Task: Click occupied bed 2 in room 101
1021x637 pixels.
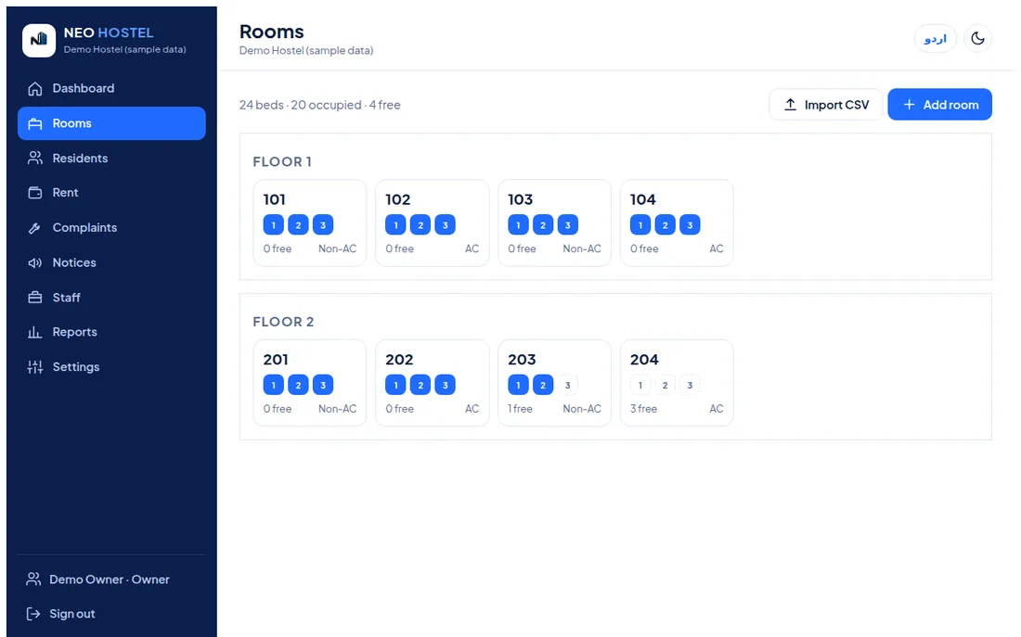Action: [298, 225]
